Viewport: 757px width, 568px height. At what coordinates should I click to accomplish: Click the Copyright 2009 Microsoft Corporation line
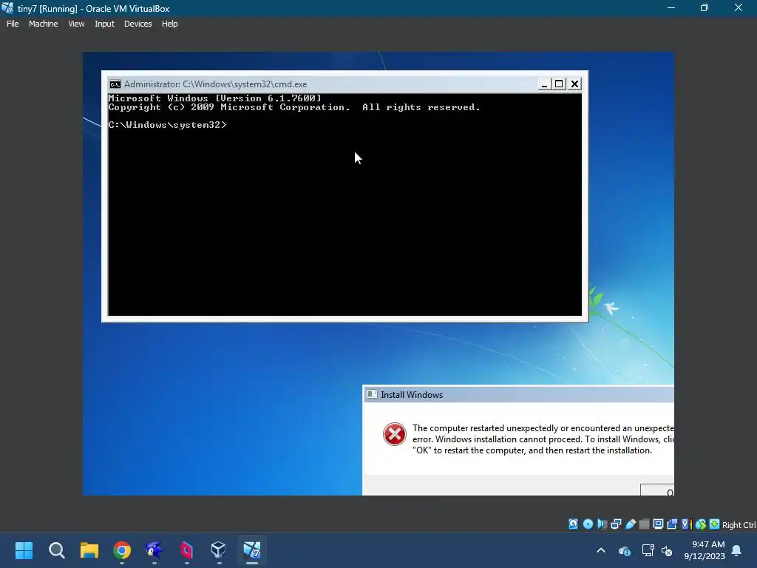[x=294, y=107]
